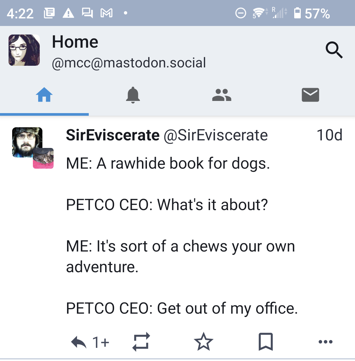Tap the mcc account avatar in header
Screen dimensions: 355x361
click(24, 50)
